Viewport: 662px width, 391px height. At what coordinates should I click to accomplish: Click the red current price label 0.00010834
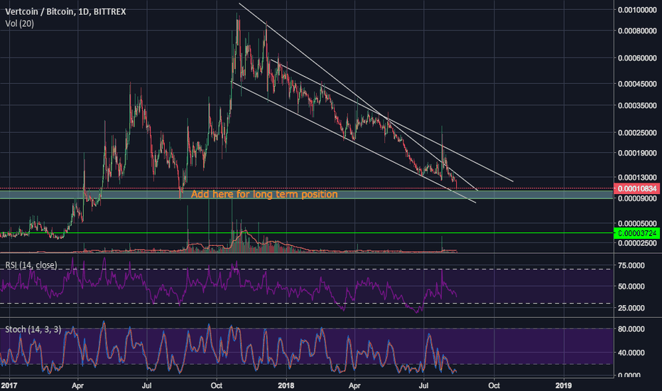636,188
